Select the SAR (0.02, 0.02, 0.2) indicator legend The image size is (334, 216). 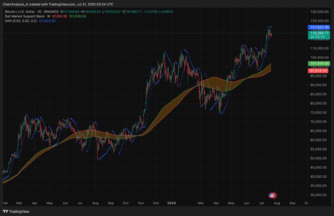(x=19, y=20)
